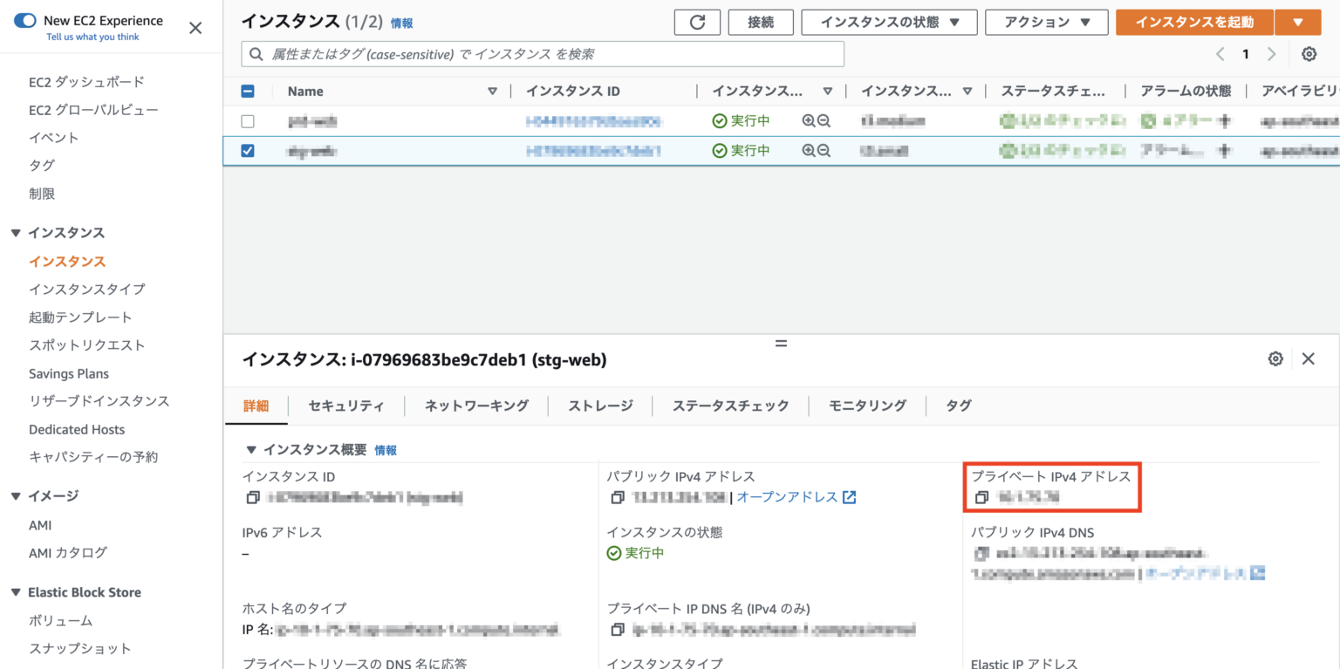
Task: Uncheck the stg-web instance checkbox
Action: pyautogui.click(x=247, y=150)
